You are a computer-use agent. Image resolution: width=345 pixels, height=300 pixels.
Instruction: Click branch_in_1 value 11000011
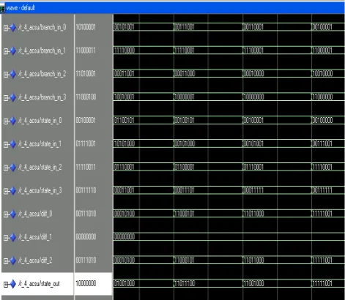pyautogui.click(x=86, y=50)
